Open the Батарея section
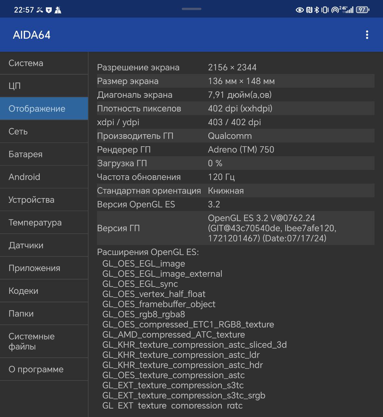The image size is (383, 417). pos(44,154)
